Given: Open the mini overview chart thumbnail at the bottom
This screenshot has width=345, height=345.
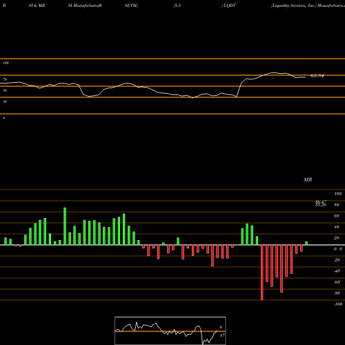Looking at the screenshot, I should tap(170, 331).
